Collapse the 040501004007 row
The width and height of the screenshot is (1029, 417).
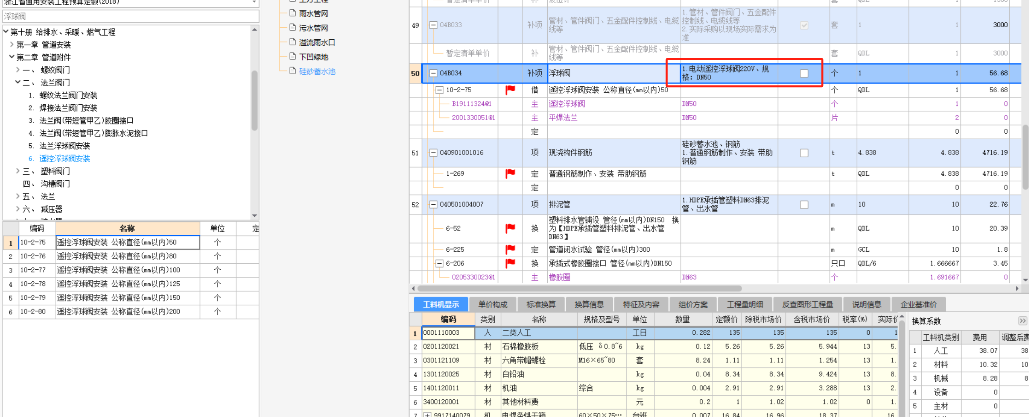point(433,204)
